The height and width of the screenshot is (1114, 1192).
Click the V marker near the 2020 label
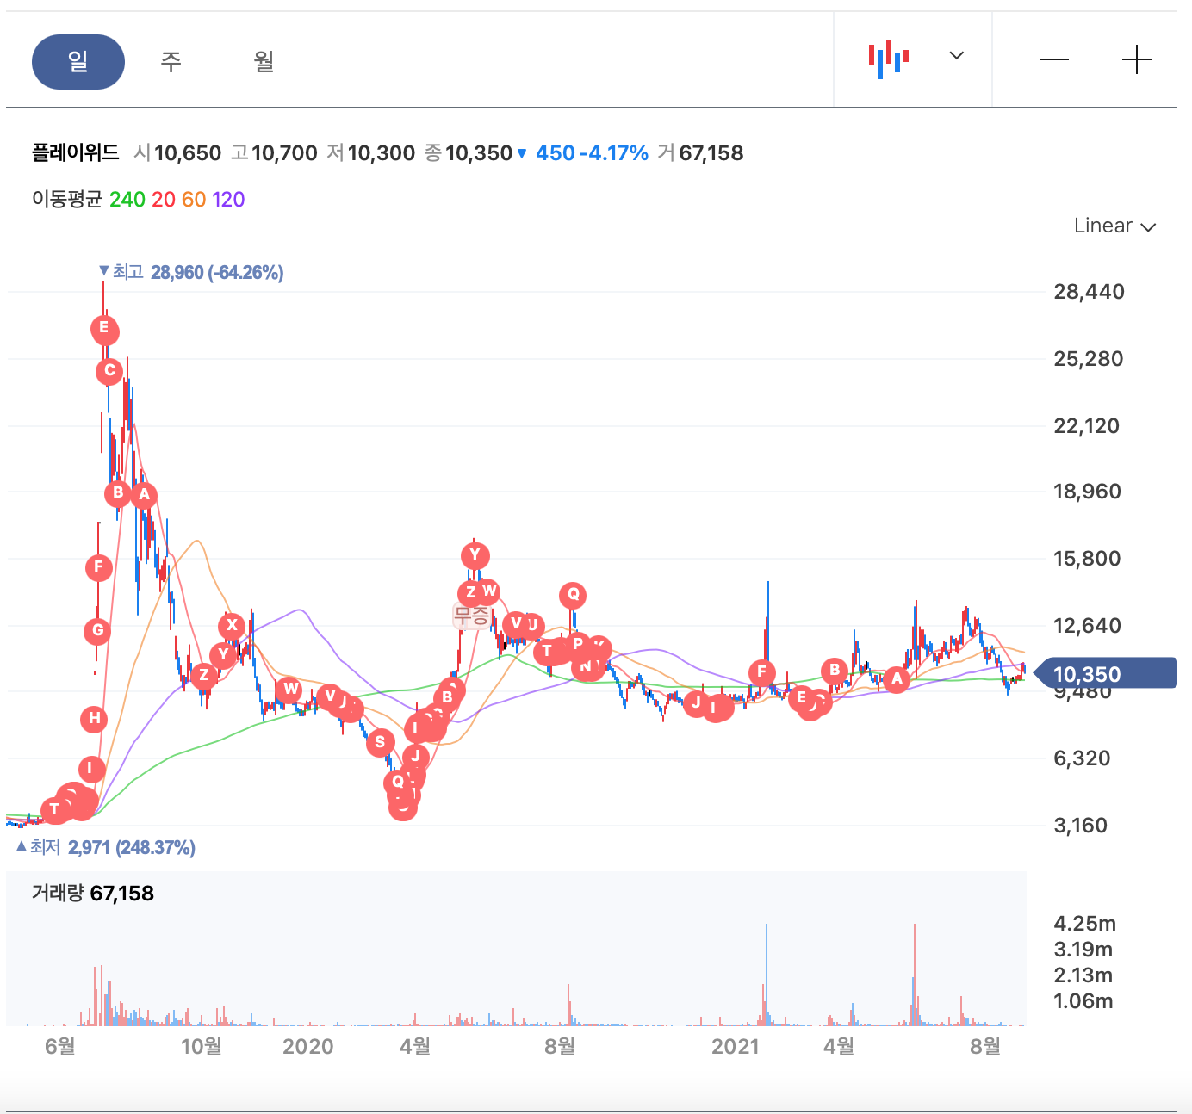tap(330, 696)
